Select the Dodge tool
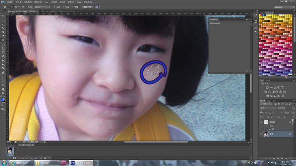296x166 pixels. tap(3, 68)
